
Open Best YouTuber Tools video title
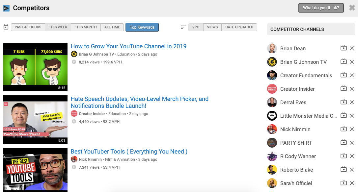click(129, 152)
